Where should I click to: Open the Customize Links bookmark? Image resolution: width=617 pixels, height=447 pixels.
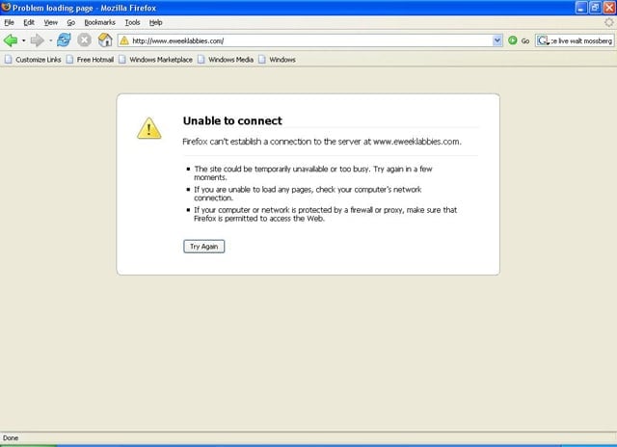coord(33,60)
